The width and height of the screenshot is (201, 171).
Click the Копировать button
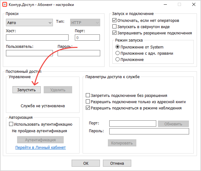pos(122,143)
